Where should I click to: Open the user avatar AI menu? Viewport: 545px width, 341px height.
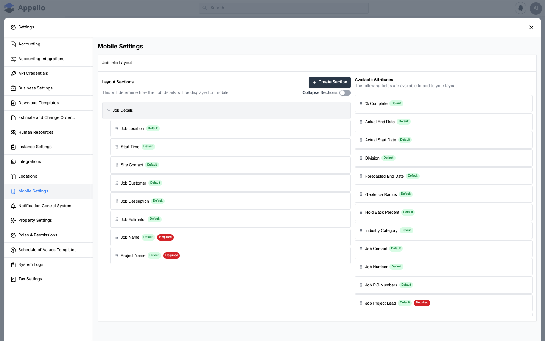pos(536,8)
